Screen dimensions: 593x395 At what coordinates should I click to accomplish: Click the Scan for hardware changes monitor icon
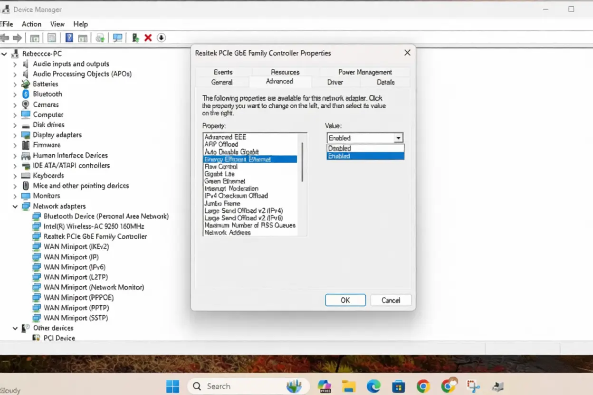tap(117, 38)
